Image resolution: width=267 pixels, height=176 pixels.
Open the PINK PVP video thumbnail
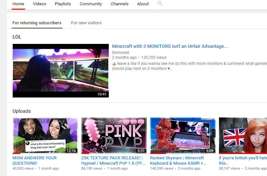(114, 136)
